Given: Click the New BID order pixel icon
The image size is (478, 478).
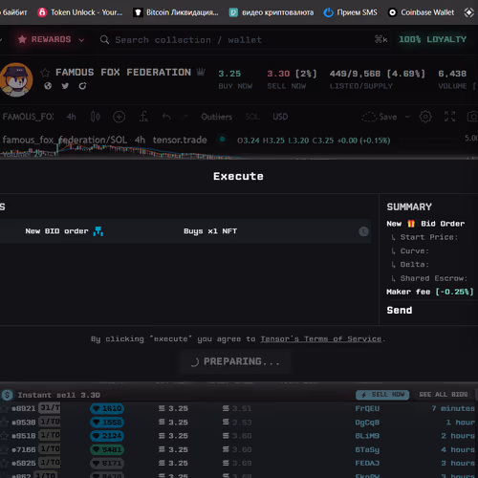Looking at the screenshot, I should [x=98, y=231].
